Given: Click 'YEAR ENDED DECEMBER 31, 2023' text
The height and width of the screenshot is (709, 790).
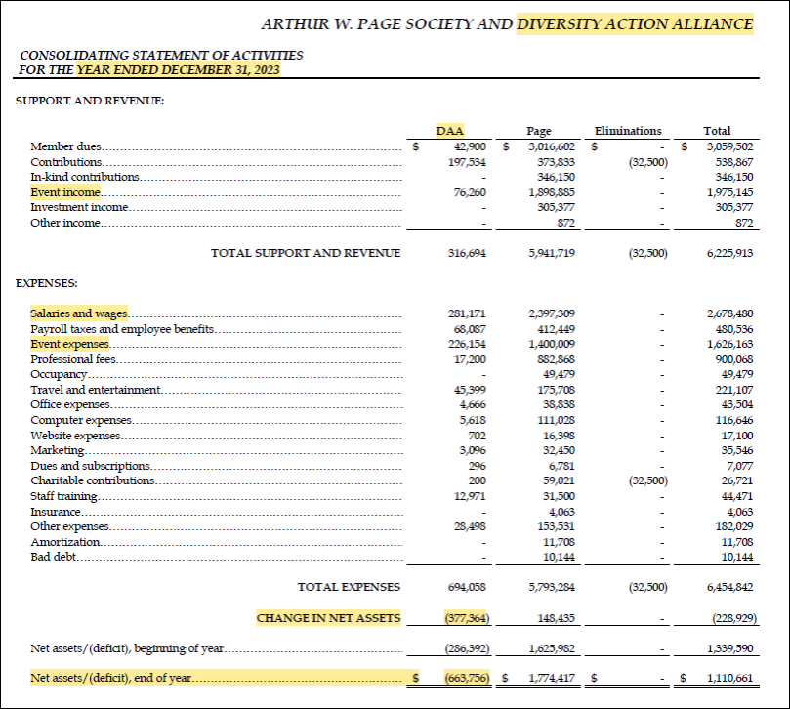Looking at the screenshot, I should (178, 69).
